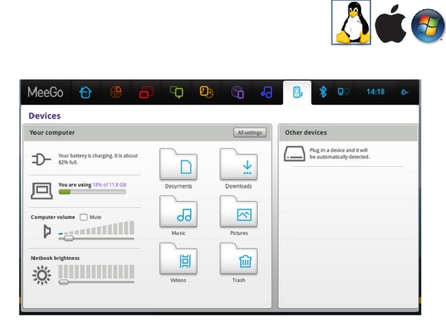Enable the Mute checkbox
446x335 pixels.
84,217
